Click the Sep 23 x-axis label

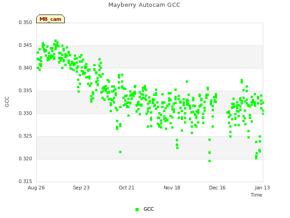pos(81,188)
